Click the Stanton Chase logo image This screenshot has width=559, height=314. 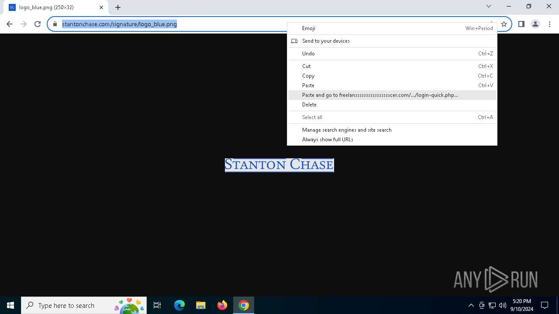[x=279, y=165]
